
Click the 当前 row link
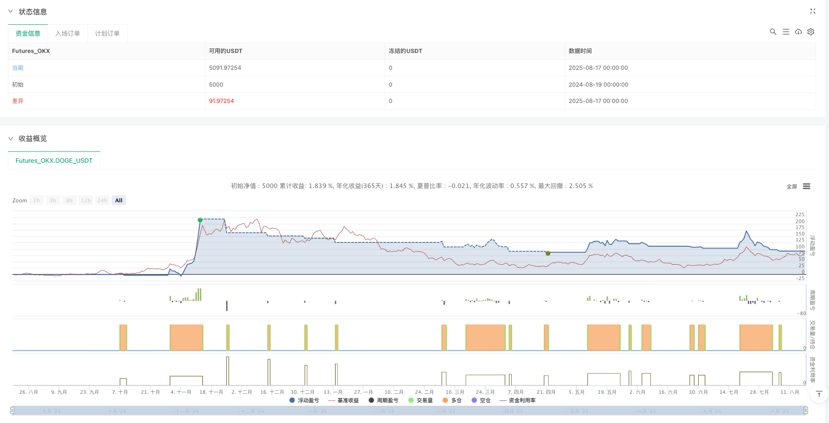[18, 68]
